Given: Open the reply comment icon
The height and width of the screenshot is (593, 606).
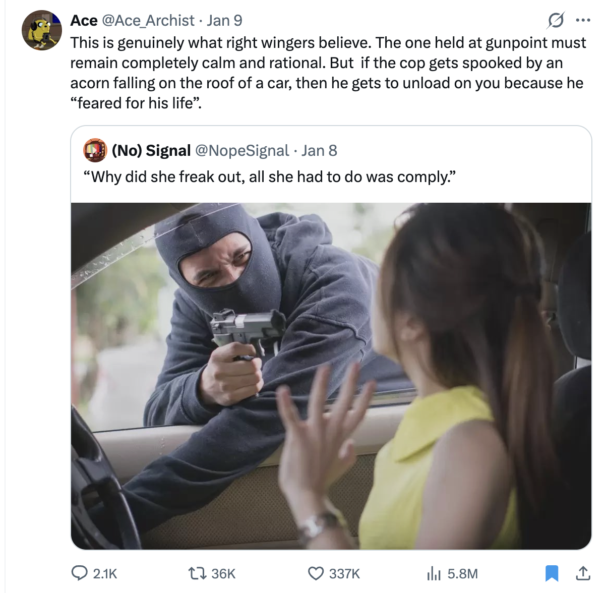Looking at the screenshot, I should pyautogui.click(x=79, y=573).
